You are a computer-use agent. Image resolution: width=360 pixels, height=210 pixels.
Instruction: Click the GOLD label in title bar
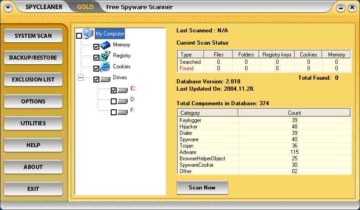(85, 7)
